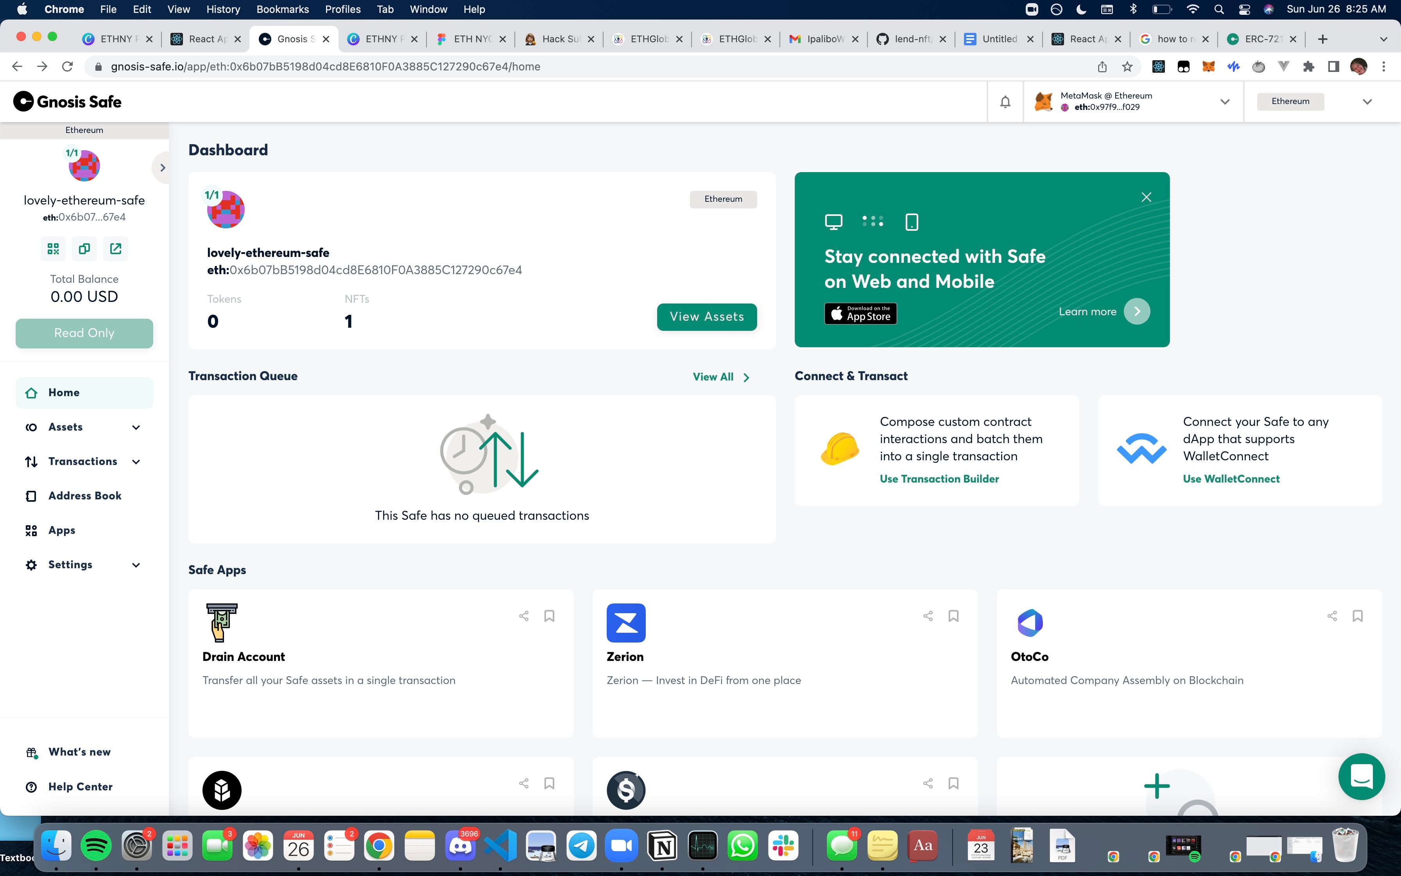
Task: Switch to the ERC-721 tab
Action: [x=1262, y=39]
